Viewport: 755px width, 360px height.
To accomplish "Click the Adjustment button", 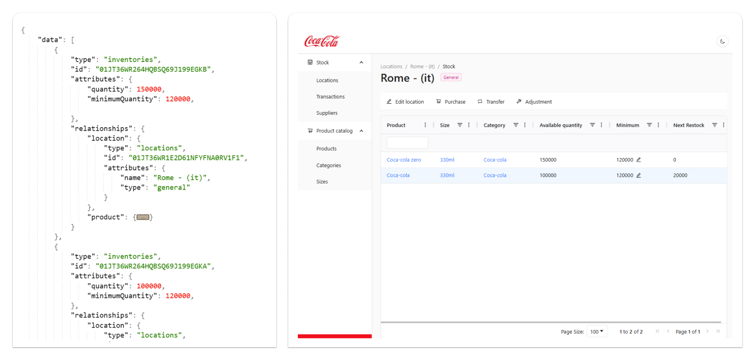I will point(534,102).
